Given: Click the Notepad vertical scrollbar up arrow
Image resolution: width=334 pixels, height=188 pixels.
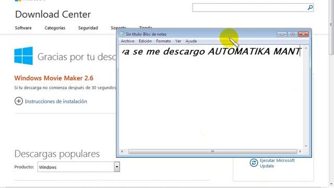Looking at the screenshot, I should click(306, 48).
